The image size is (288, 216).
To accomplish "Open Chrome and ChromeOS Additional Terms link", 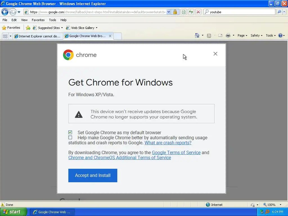I will [x=120, y=157].
